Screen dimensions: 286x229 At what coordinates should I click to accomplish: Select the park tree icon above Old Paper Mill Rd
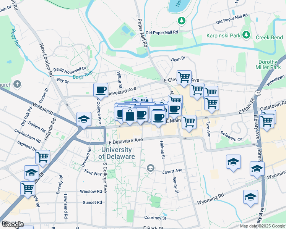182,21
